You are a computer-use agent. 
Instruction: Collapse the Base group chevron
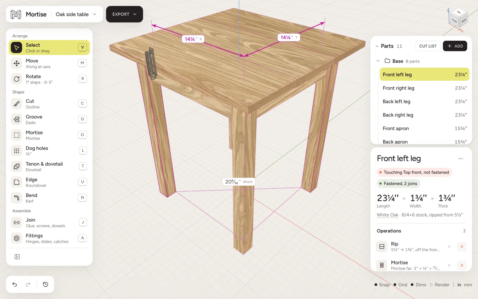click(378, 61)
